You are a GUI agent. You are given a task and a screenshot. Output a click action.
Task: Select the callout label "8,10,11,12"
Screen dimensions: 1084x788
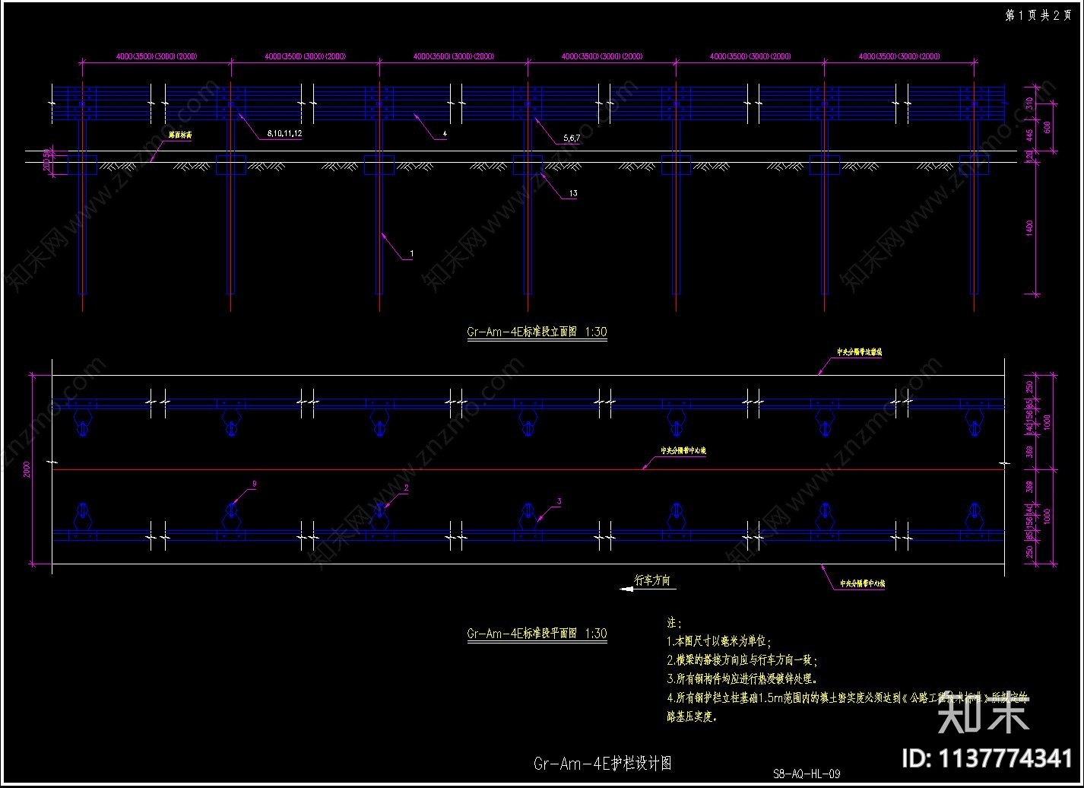[x=284, y=134]
